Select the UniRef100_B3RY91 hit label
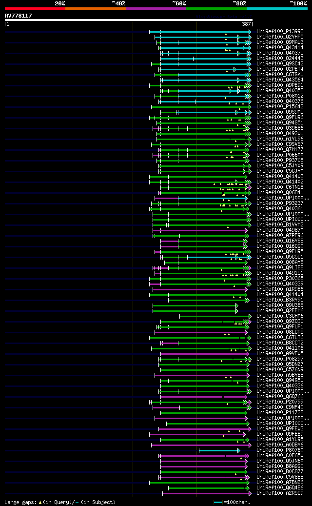Image resolution: width=312 pixels, height=506 pixels. [x=280, y=300]
